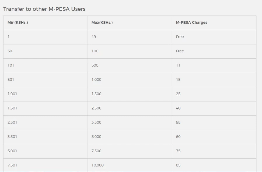Select the charge value 15
The width and height of the screenshot is (262, 172).
coord(178,80)
